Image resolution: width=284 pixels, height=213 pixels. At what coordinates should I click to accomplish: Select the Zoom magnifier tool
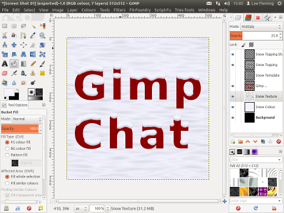pos(42,35)
